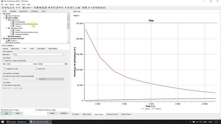Click the Load State toolbar icon
This screenshot has height=124, width=221.
coord(5,8)
